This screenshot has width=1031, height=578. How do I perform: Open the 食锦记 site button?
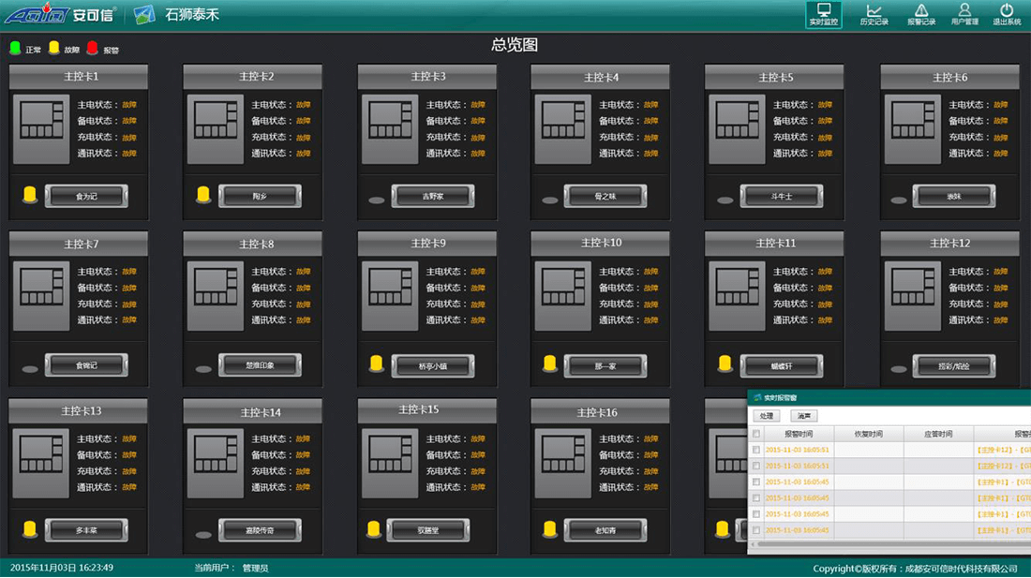pyautogui.click(x=86, y=365)
